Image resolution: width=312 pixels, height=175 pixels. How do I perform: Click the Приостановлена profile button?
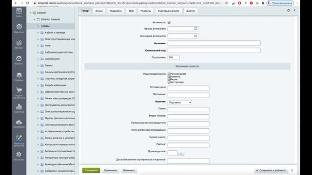[280, 3]
